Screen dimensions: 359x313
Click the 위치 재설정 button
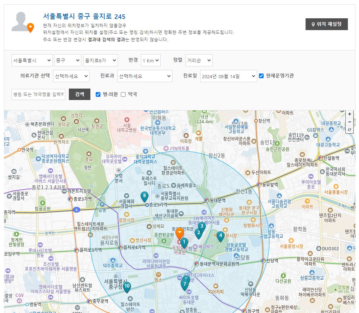(326, 24)
